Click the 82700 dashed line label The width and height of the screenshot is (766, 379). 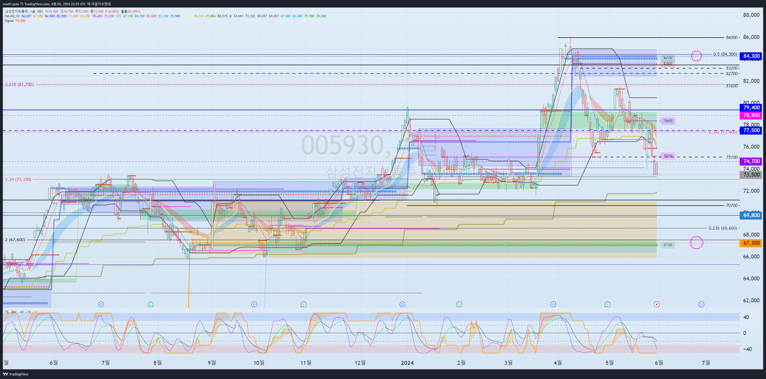(x=731, y=74)
